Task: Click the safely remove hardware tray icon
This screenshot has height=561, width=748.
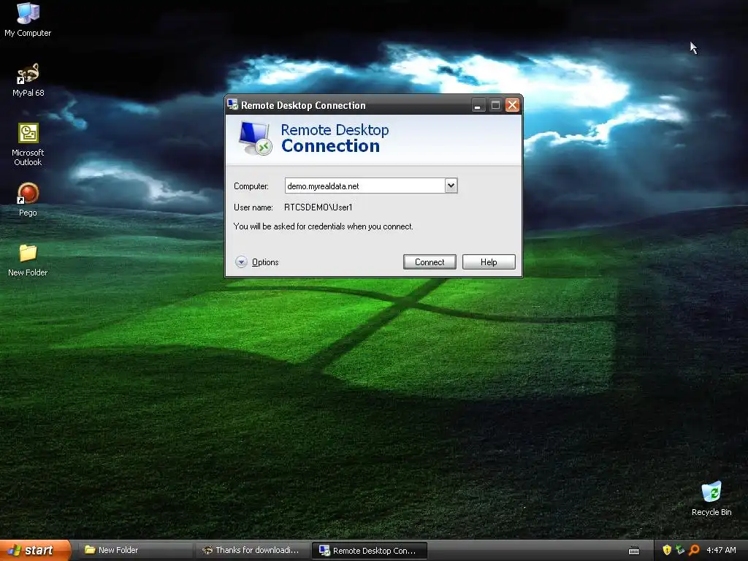Action: [680, 550]
